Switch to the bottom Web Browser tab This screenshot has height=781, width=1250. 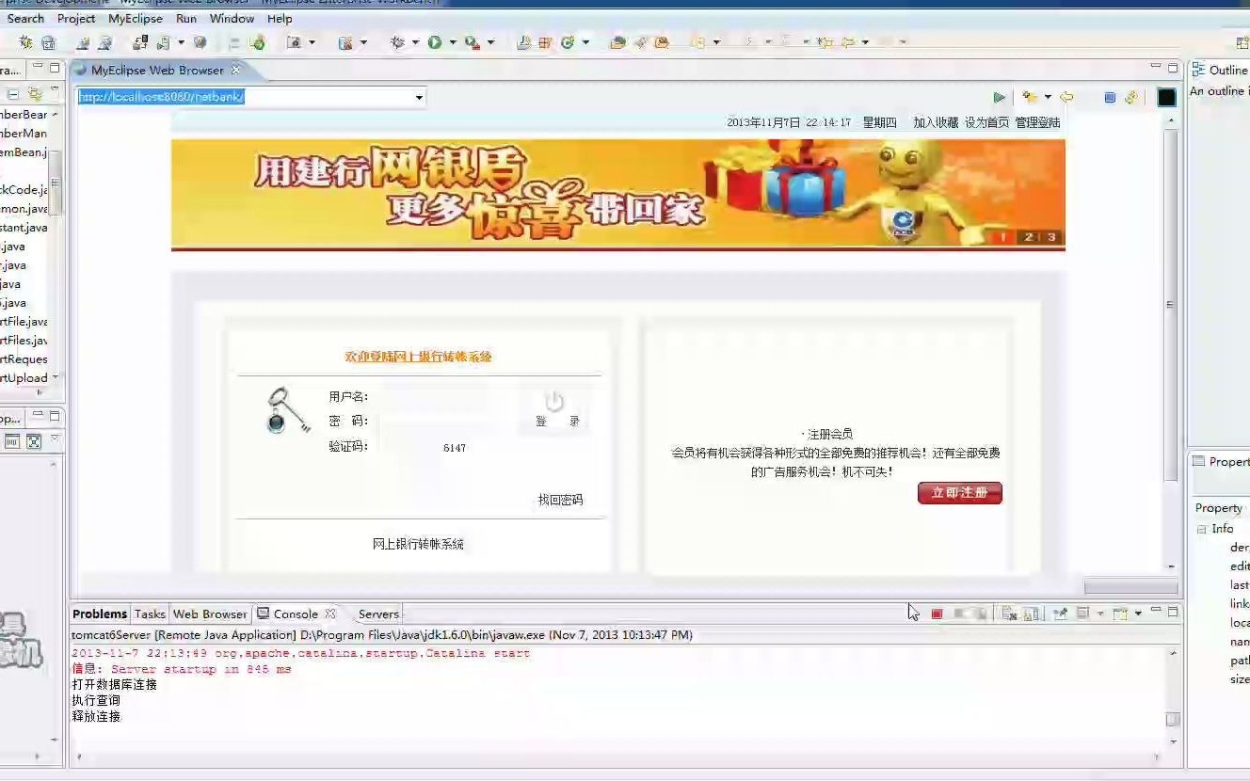point(210,614)
